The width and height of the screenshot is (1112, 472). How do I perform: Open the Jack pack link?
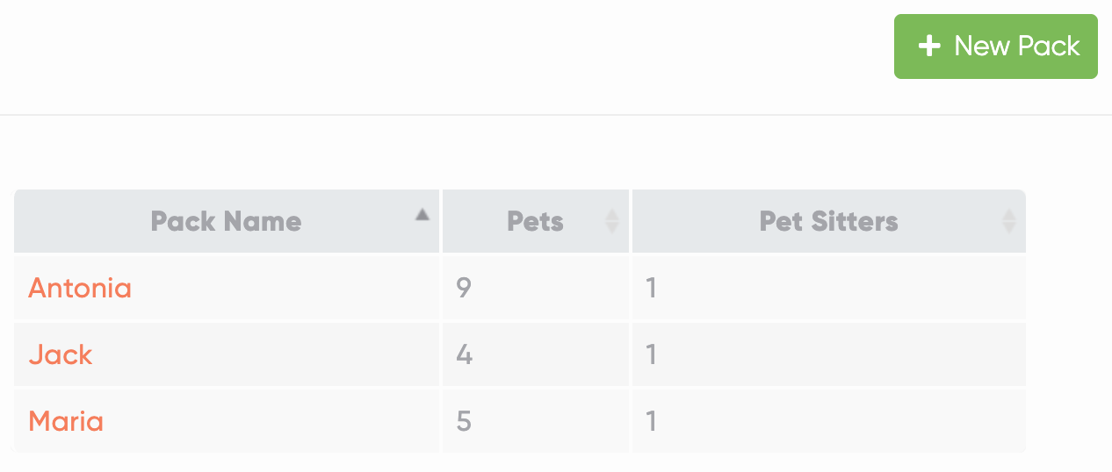tap(61, 354)
